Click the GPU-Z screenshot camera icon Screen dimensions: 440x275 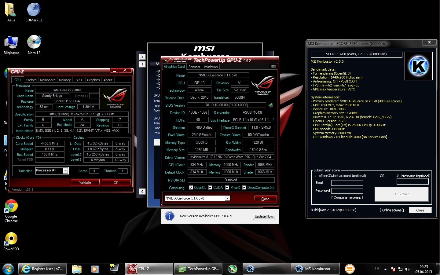pyautogui.click(x=273, y=66)
